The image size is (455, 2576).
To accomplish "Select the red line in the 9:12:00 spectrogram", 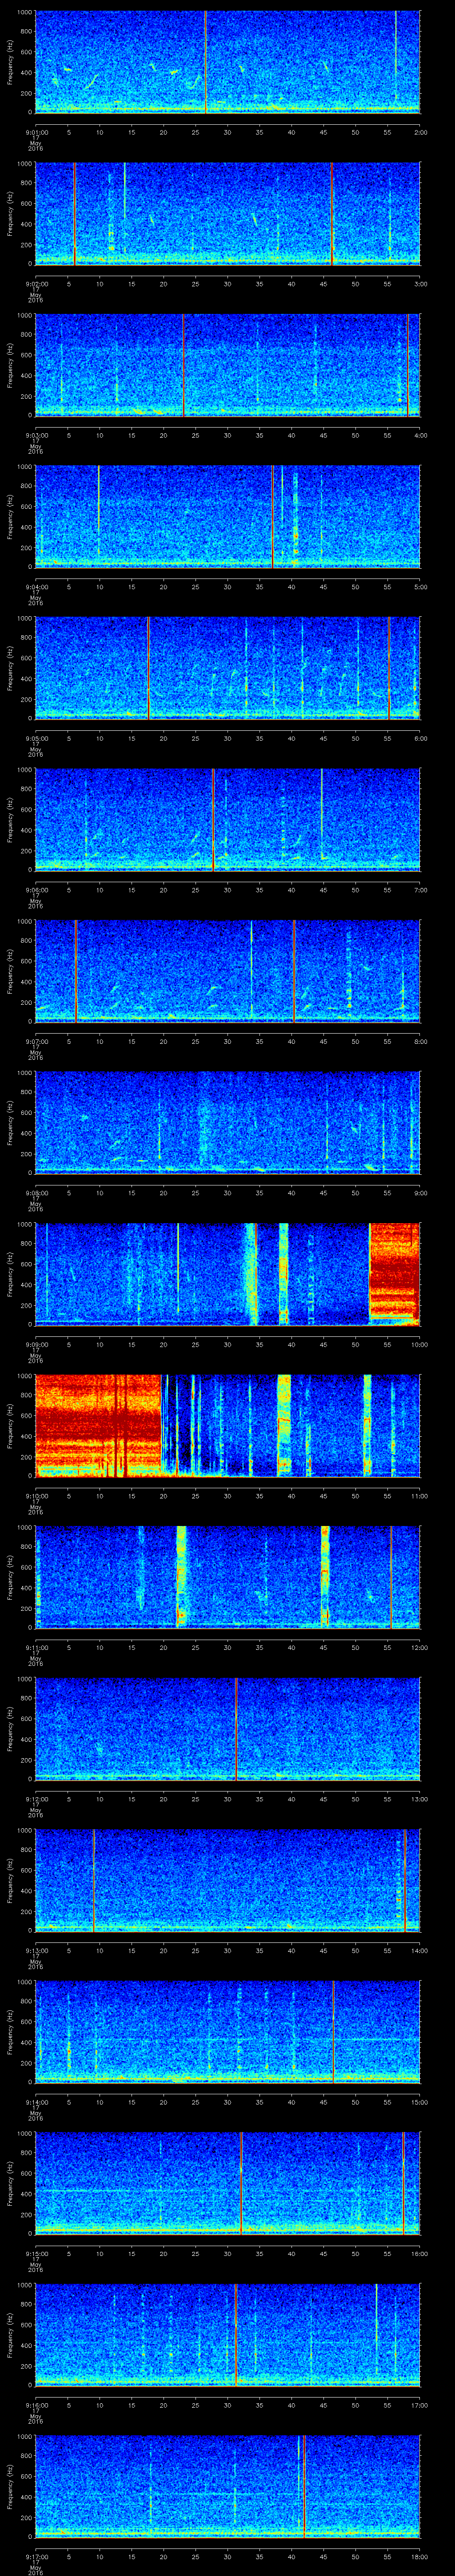I will pos(236,1728).
